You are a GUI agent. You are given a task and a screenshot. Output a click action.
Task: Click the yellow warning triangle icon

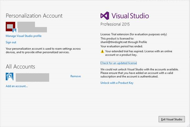(102, 52)
